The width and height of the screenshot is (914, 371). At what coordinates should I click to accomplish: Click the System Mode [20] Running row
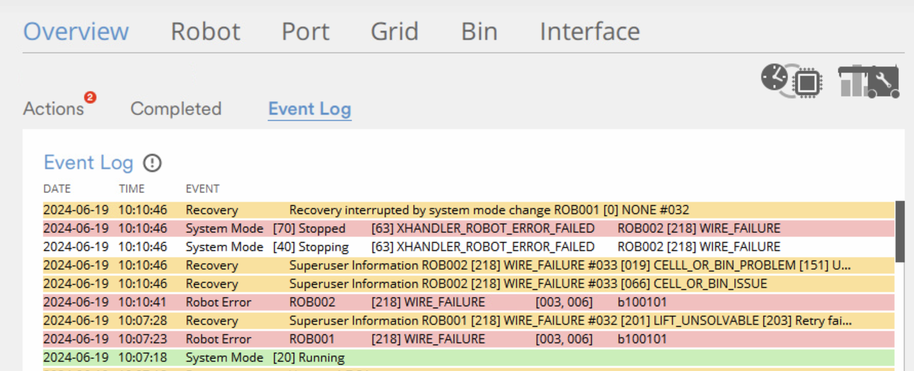tap(462, 358)
